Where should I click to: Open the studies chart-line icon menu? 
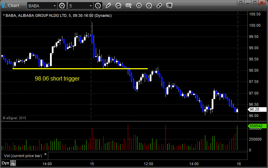(118, 6)
